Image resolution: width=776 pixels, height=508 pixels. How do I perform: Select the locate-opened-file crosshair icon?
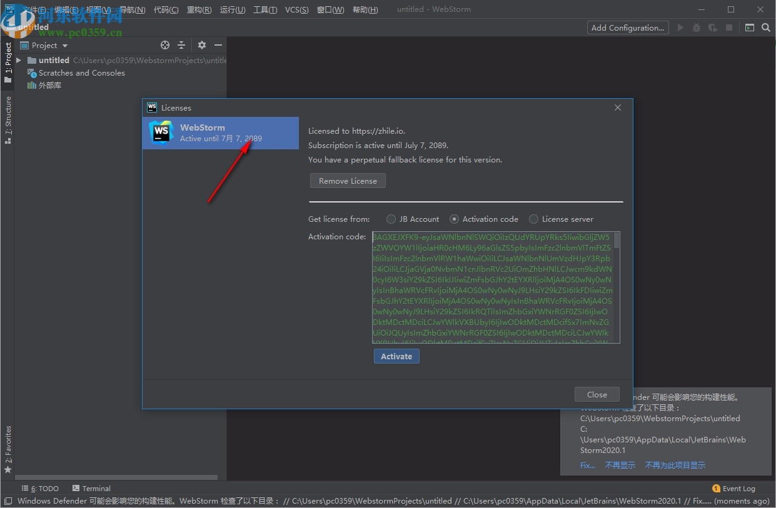click(x=165, y=45)
